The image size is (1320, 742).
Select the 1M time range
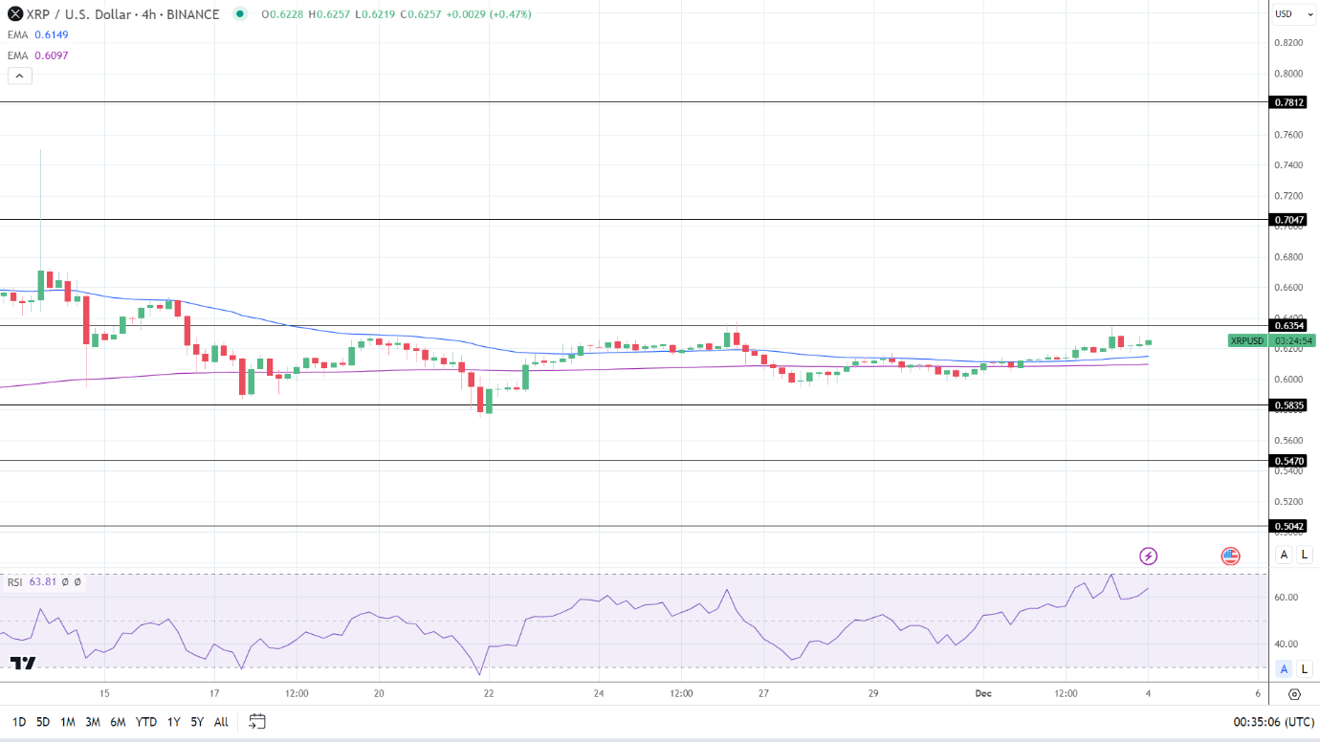point(68,722)
